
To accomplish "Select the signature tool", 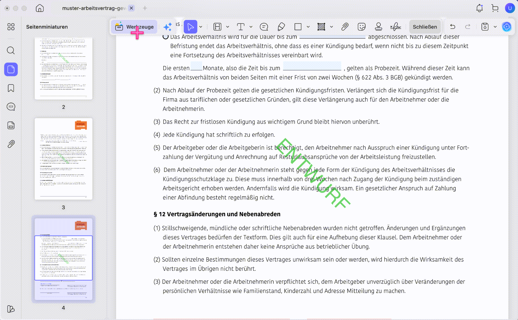I will [x=395, y=27].
